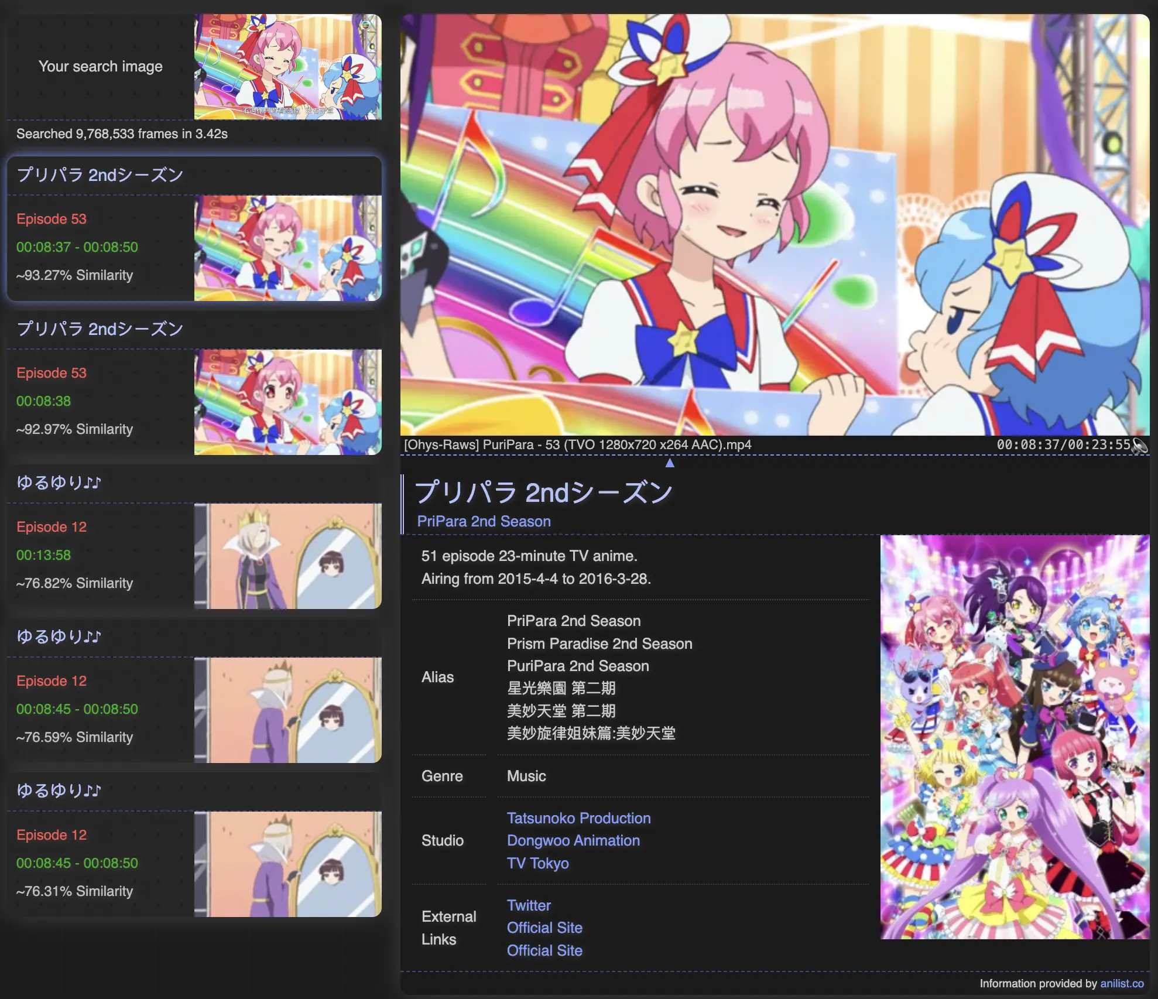
Task: Click the Ohys-Raws PuriPara file name
Action: pos(578,445)
